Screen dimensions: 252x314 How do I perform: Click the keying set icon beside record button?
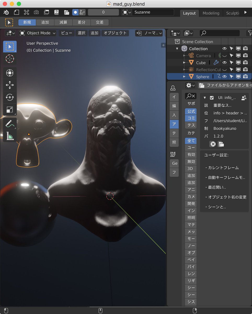pos(82,12)
